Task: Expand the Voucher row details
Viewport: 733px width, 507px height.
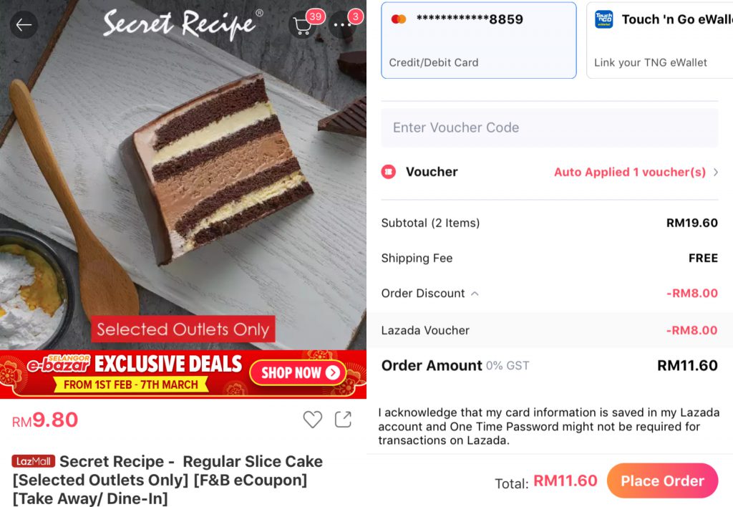Action: pos(550,172)
